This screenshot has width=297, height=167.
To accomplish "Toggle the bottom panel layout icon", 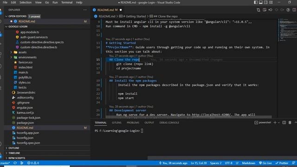I will pos(261,2).
